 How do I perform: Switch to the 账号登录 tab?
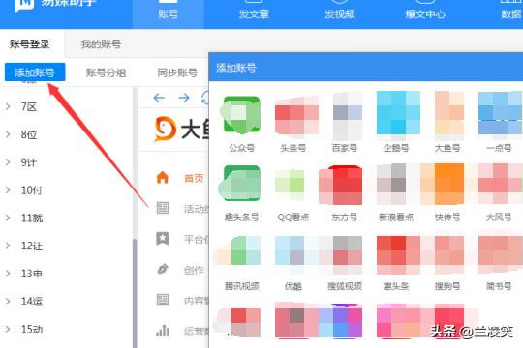click(30, 43)
